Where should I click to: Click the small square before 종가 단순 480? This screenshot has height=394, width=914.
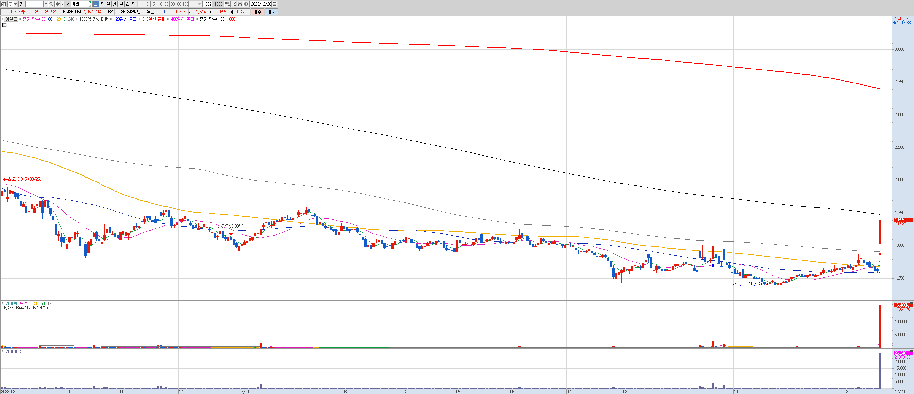(x=197, y=19)
